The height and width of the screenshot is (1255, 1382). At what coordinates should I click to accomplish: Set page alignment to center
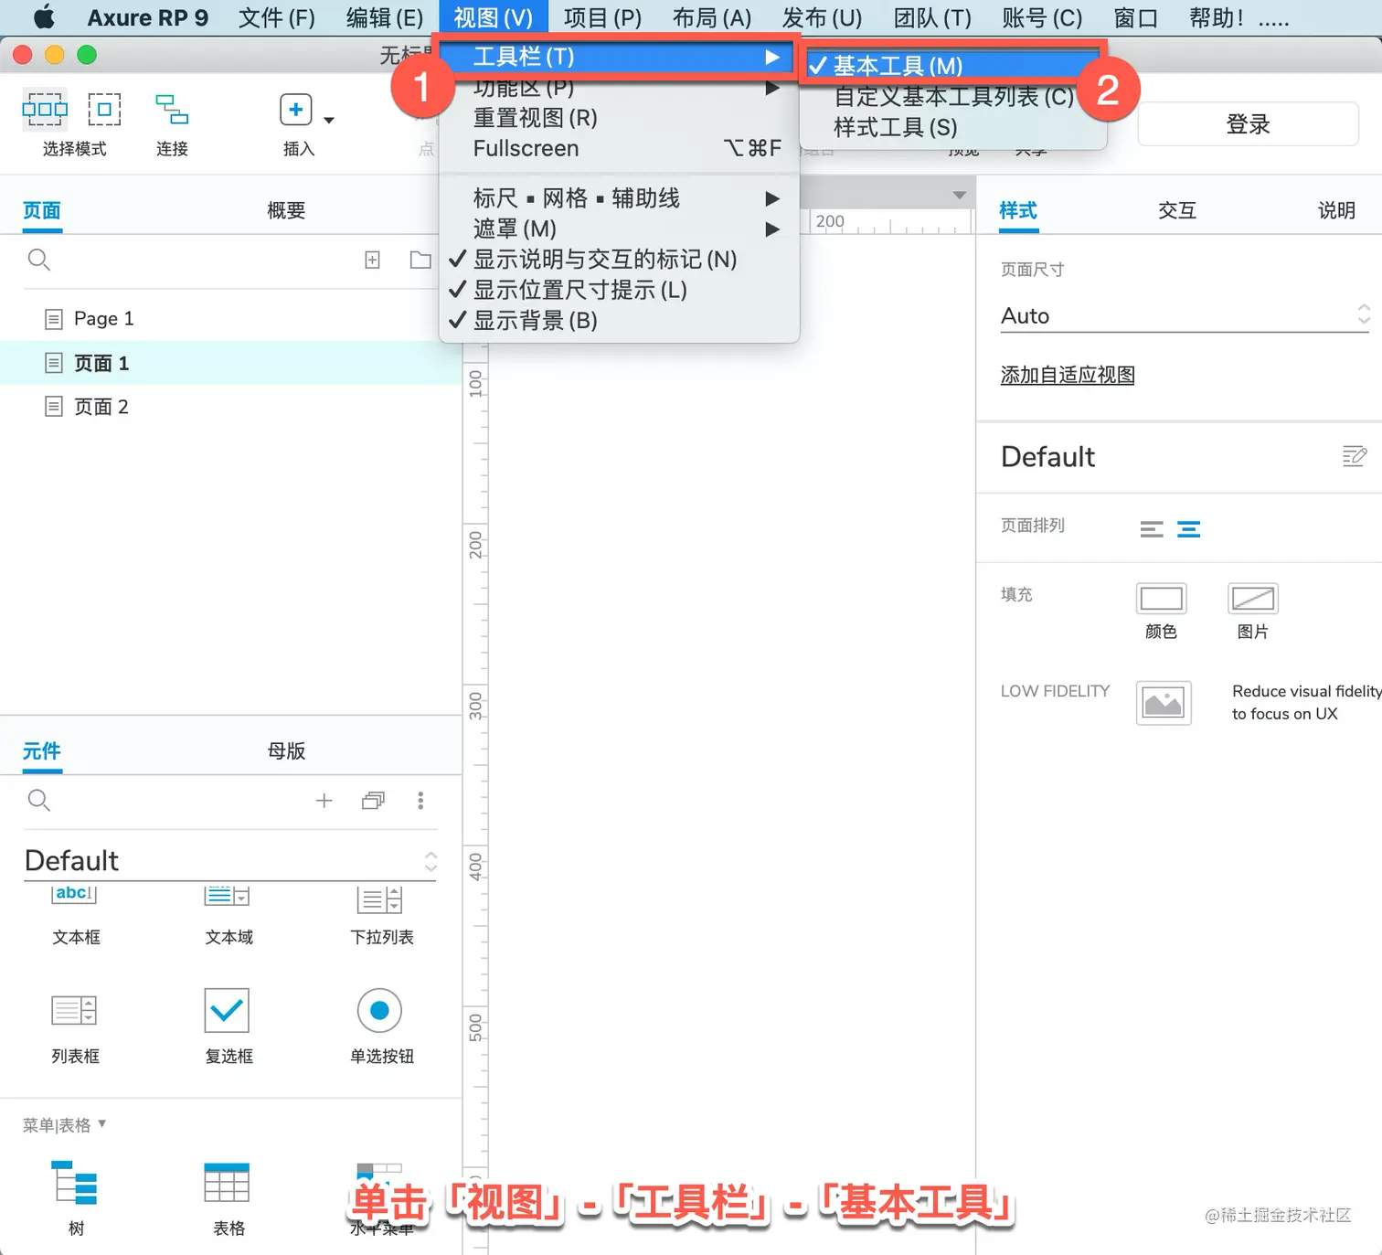coord(1188,529)
